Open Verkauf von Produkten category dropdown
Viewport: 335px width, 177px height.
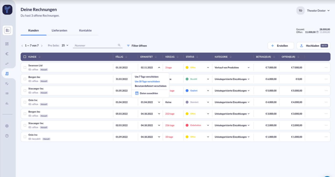248,68
